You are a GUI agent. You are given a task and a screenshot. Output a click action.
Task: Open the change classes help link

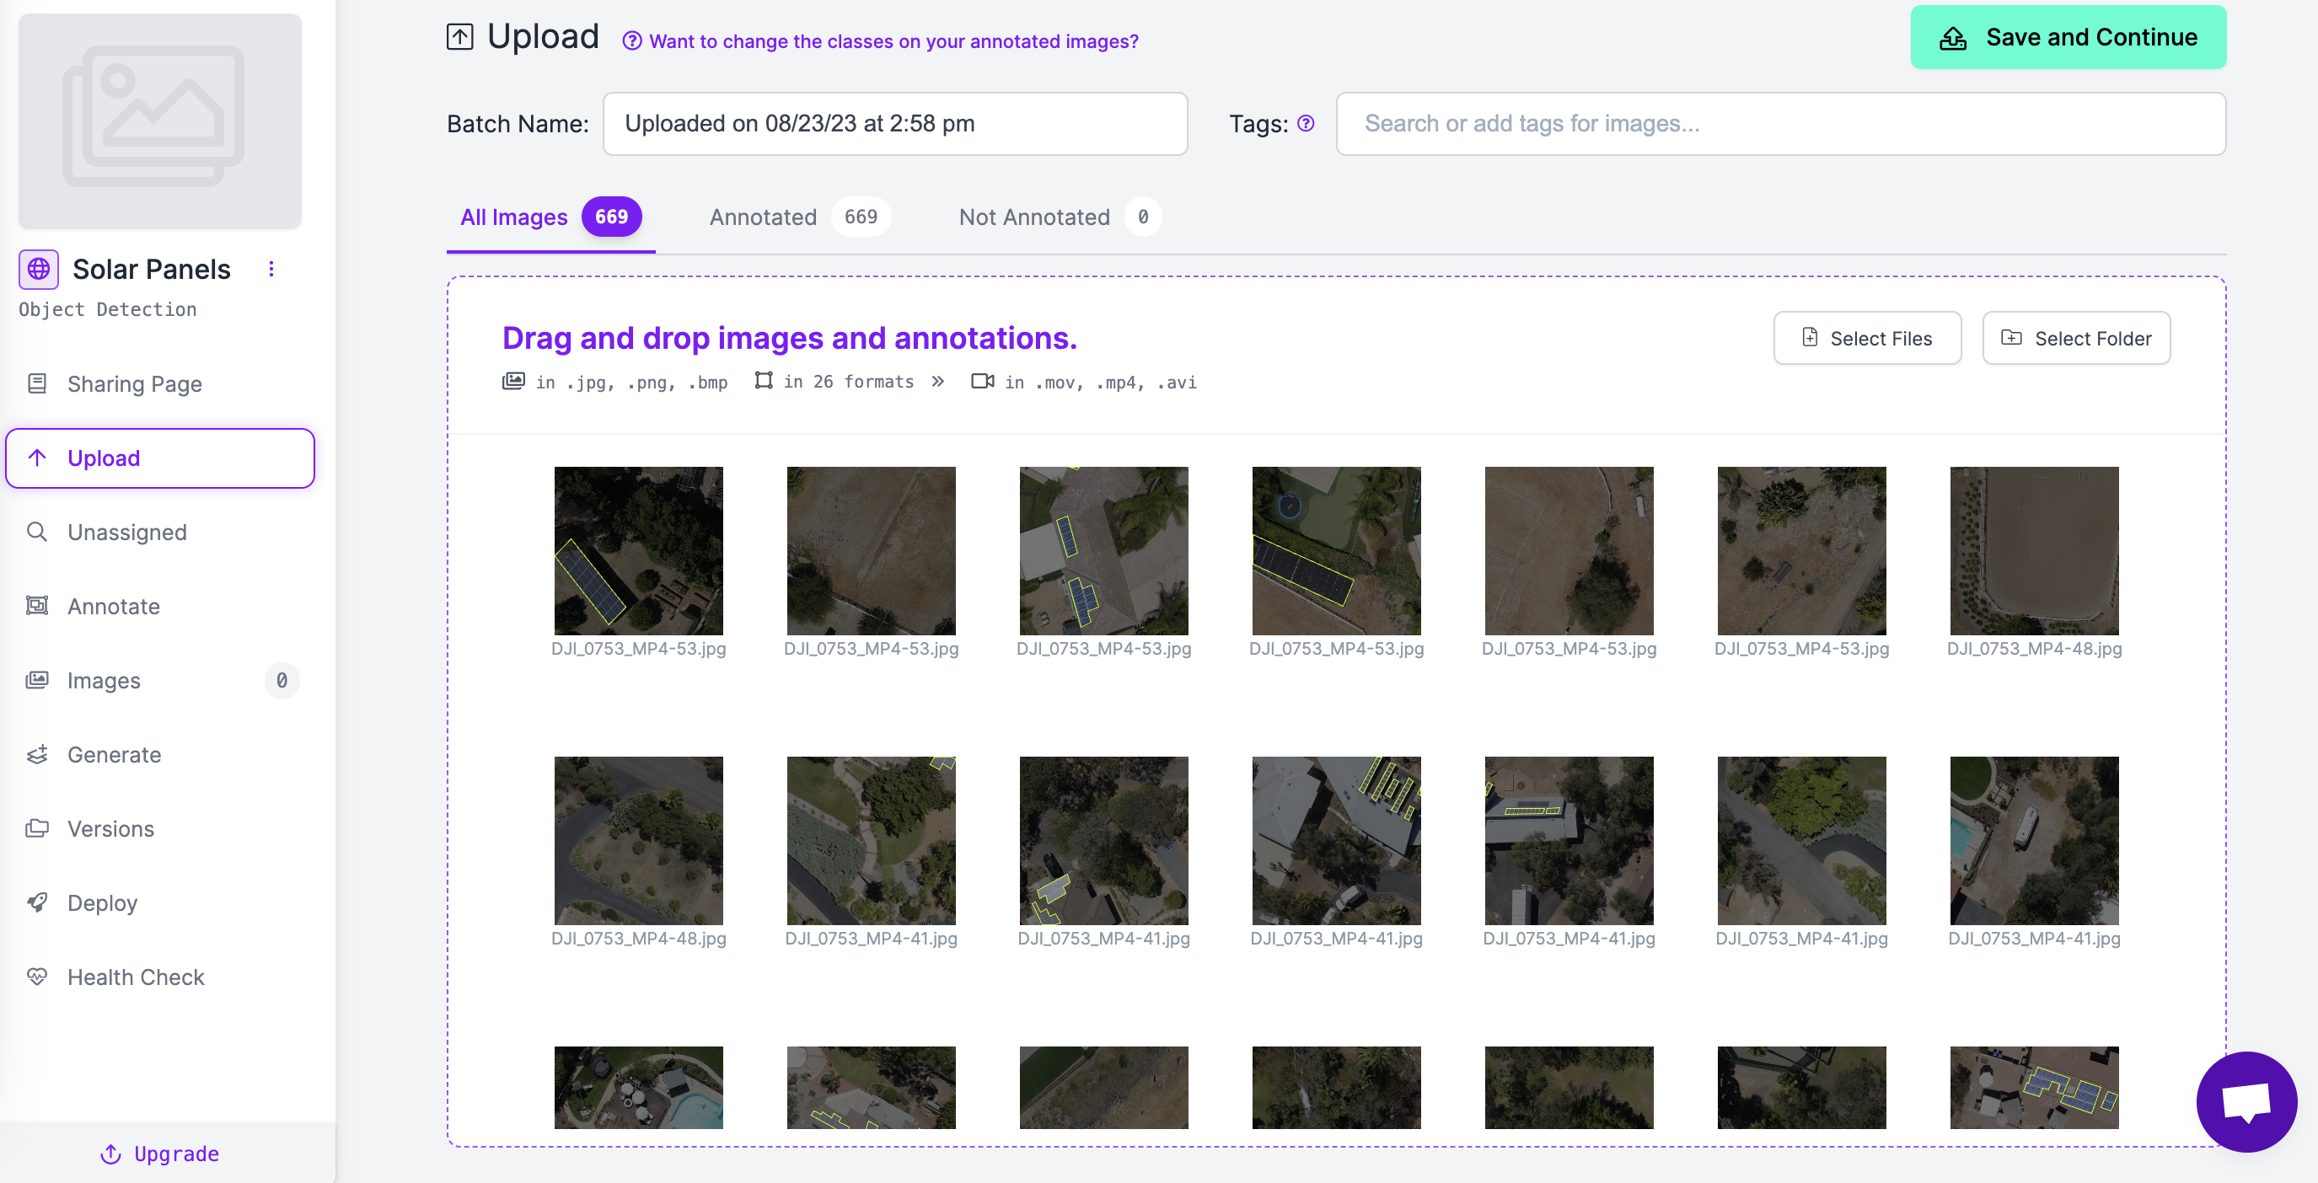click(893, 41)
